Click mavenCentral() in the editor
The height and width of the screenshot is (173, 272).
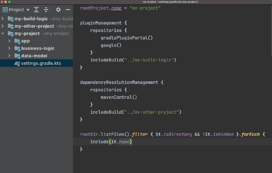[119, 97]
